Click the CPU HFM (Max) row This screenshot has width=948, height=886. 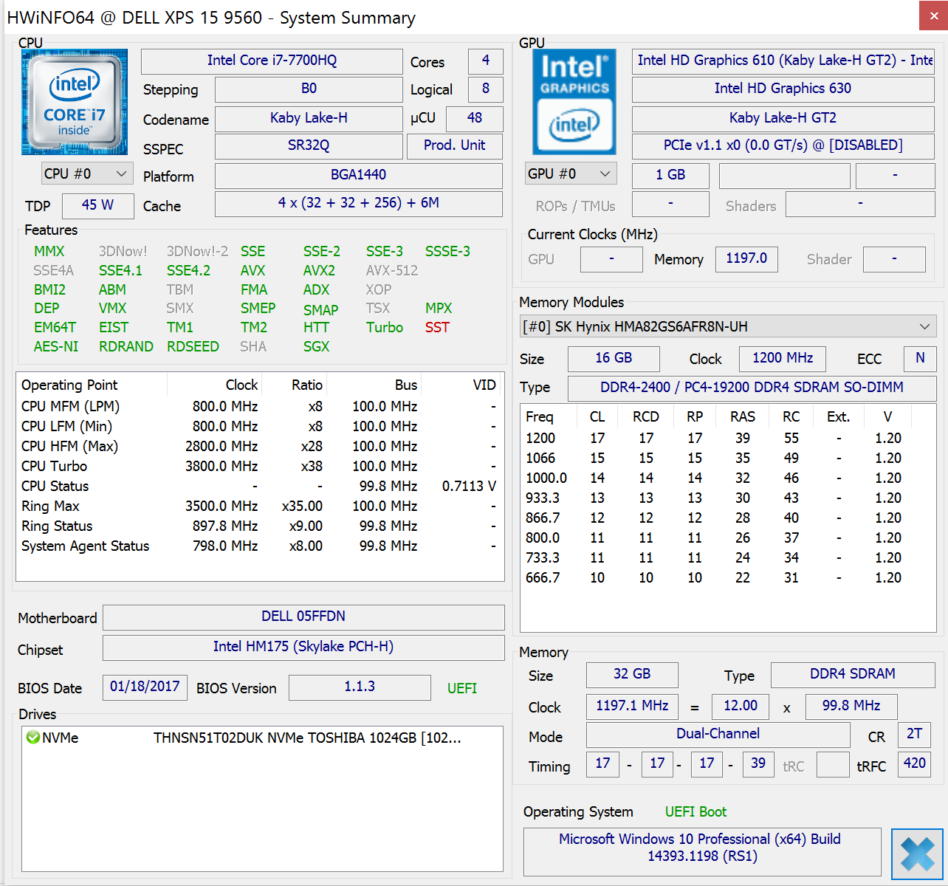tap(259, 446)
